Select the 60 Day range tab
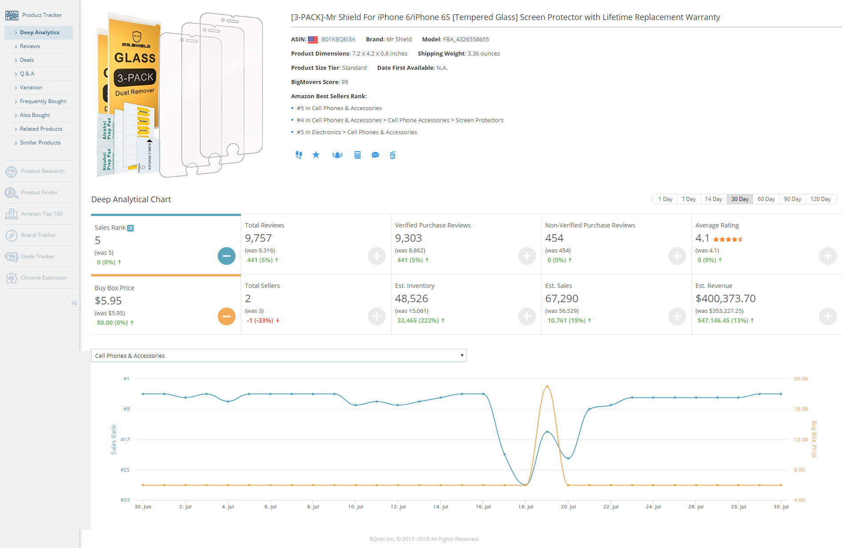 tap(766, 199)
